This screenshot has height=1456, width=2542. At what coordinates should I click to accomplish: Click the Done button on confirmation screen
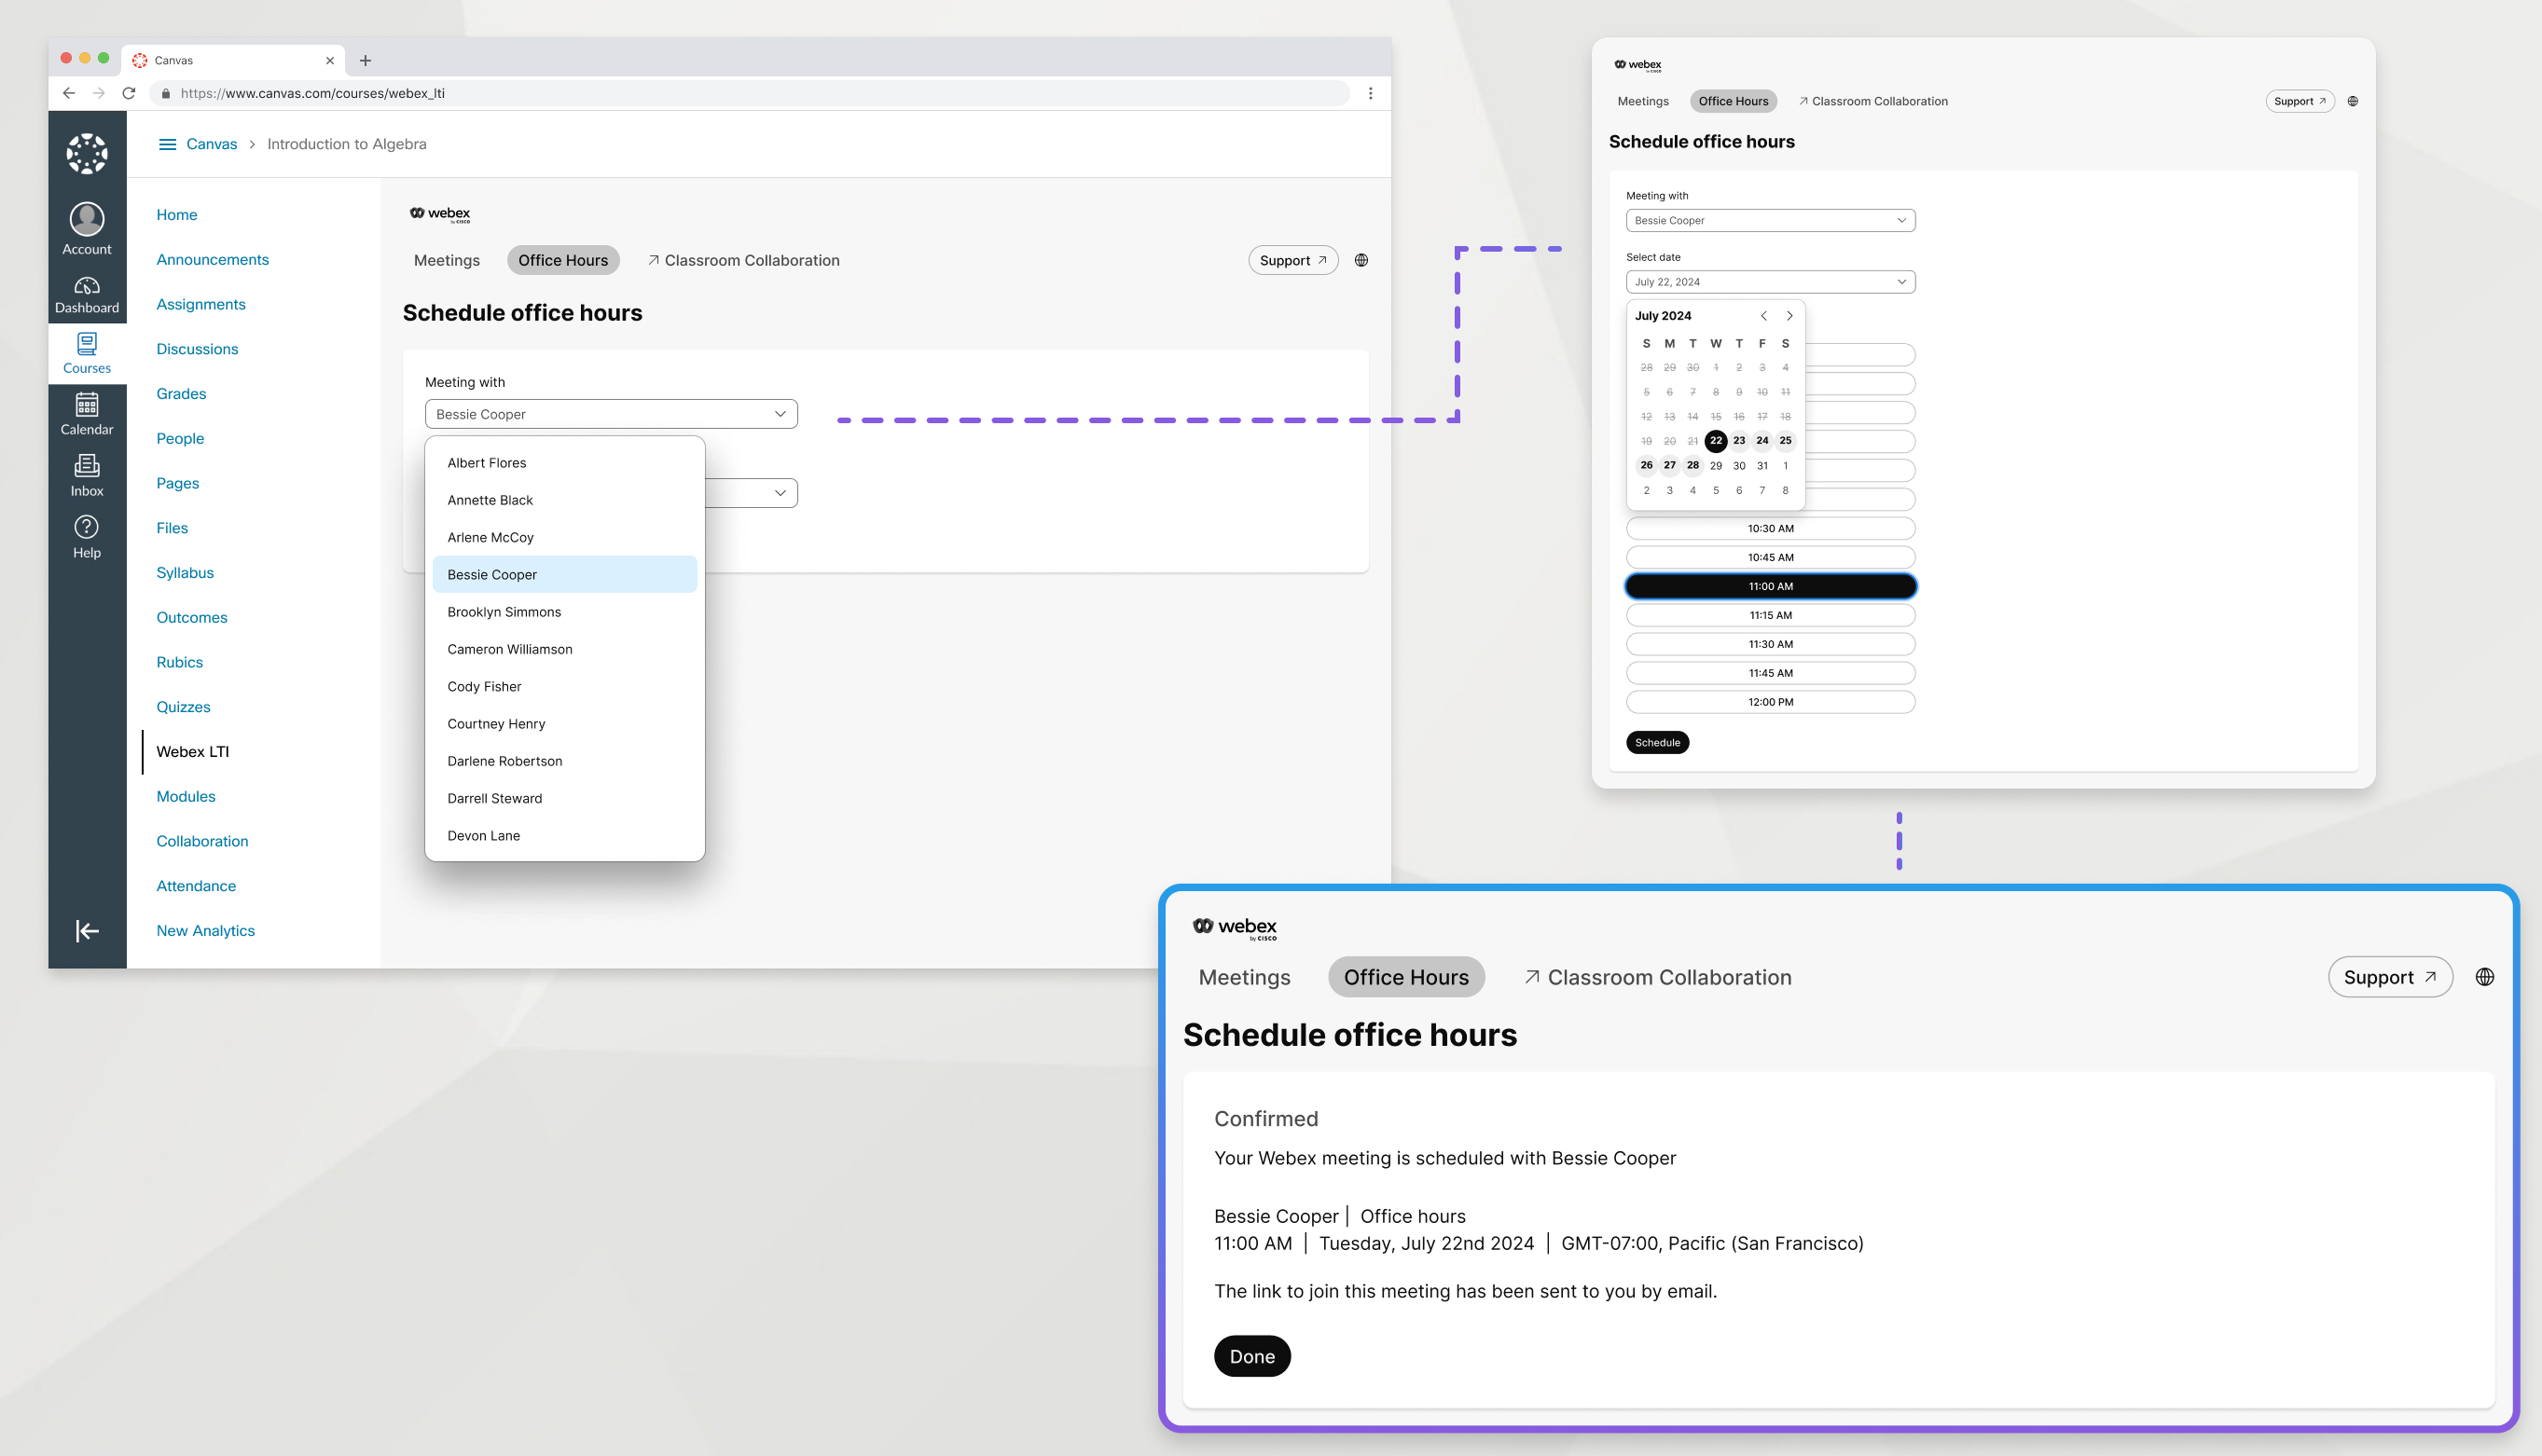coord(1251,1356)
